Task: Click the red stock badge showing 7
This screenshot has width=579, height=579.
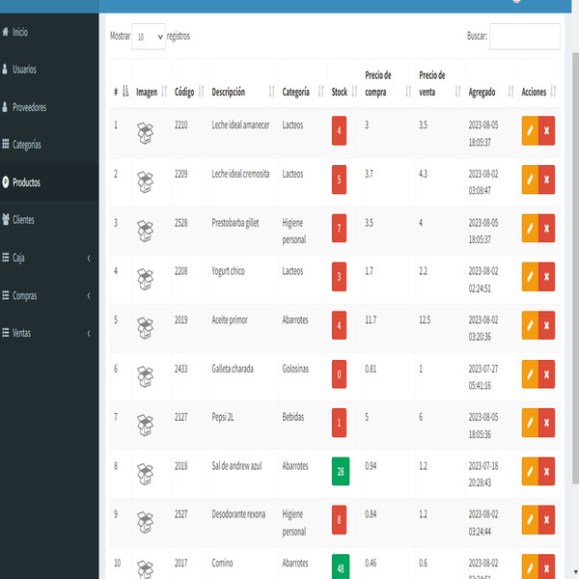Action: 339,228
